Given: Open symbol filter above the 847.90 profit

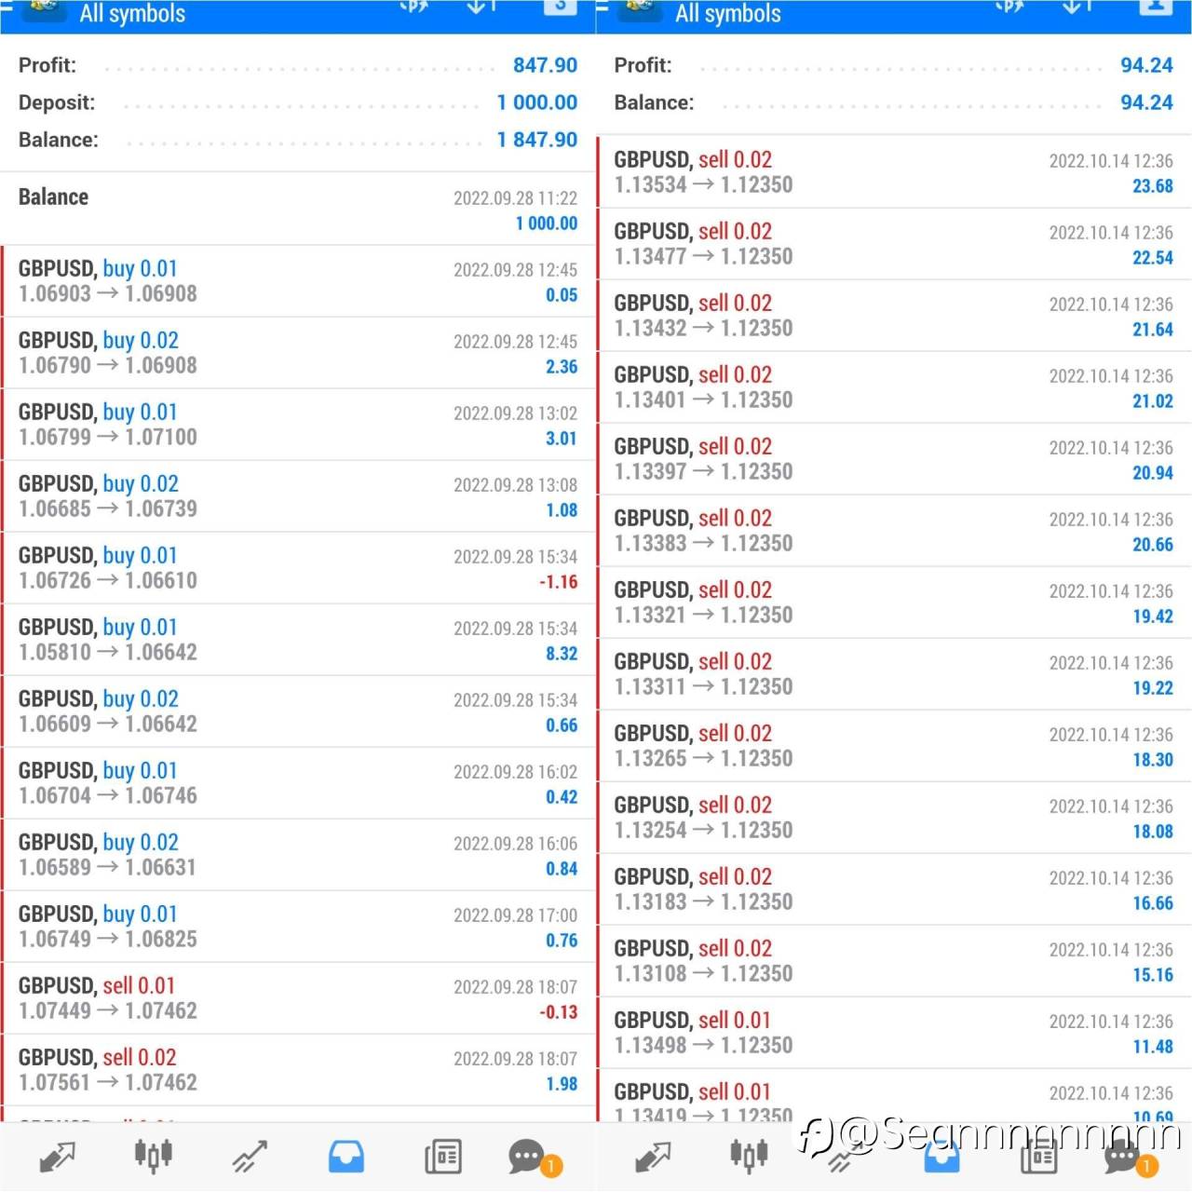Looking at the screenshot, I should pos(413,7).
